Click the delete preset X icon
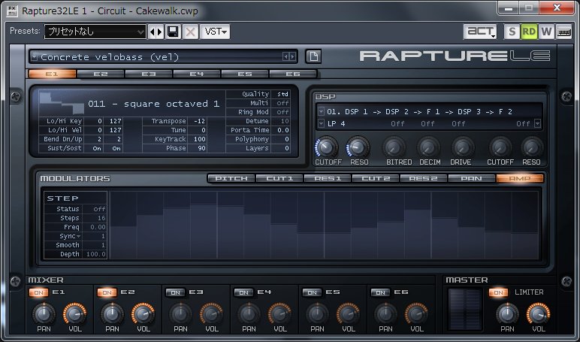580x342 pixels. pyautogui.click(x=191, y=32)
